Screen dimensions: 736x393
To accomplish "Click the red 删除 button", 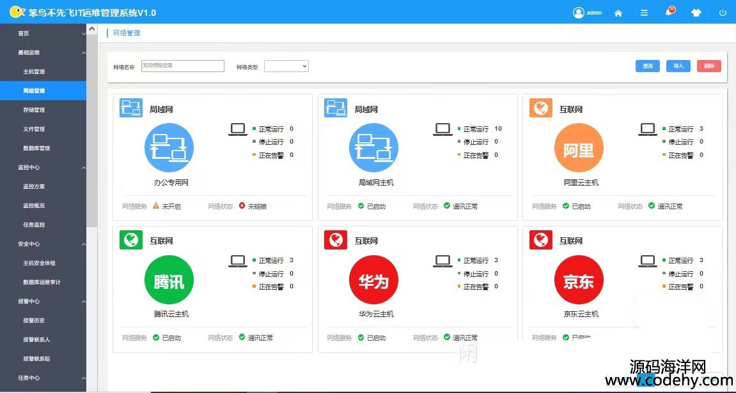I will [709, 66].
